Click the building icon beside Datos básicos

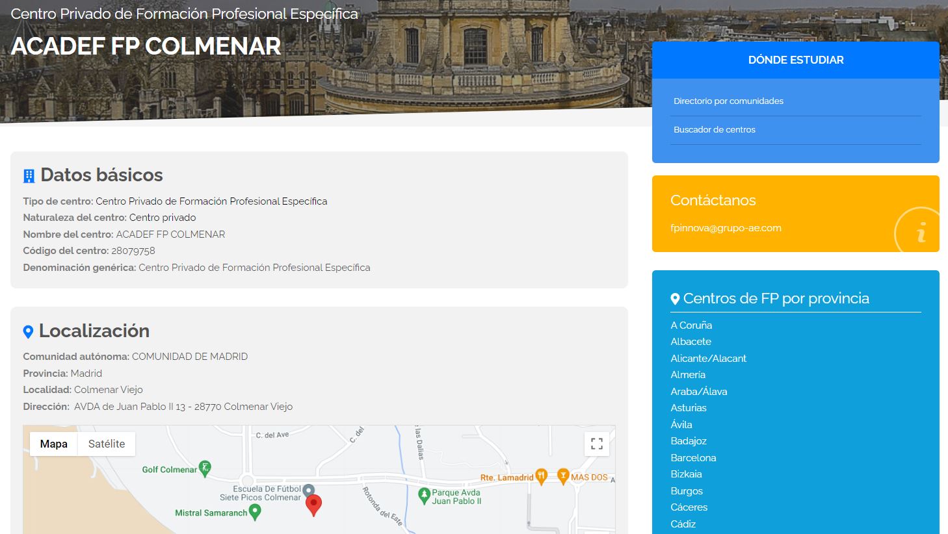tap(29, 175)
